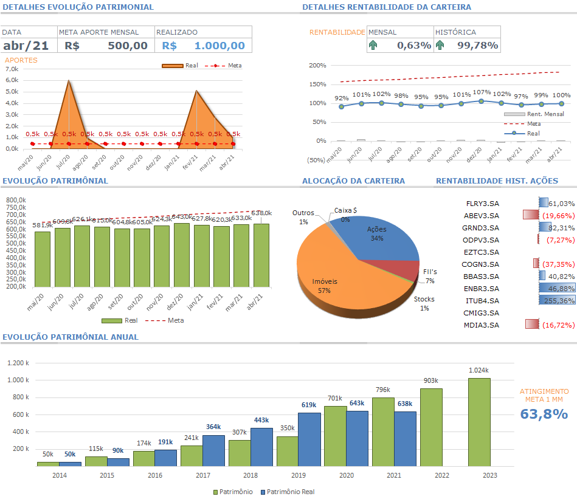Click the RENTABILIDADE HIST. AÇÕES heading
Image resolution: width=577 pixels, height=502 pixels.
[497, 181]
